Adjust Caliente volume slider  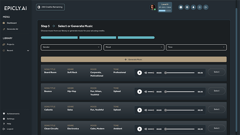pos(151,110)
